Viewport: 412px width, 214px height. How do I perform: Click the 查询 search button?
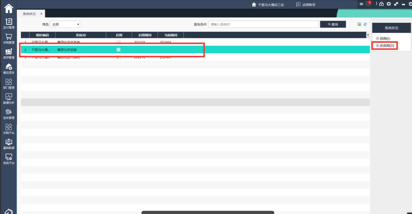(333, 24)
